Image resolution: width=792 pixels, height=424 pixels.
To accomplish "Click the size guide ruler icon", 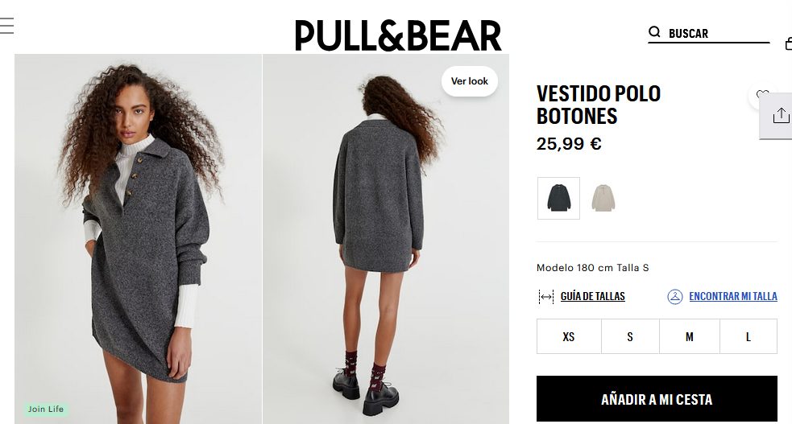I will 546,297.
